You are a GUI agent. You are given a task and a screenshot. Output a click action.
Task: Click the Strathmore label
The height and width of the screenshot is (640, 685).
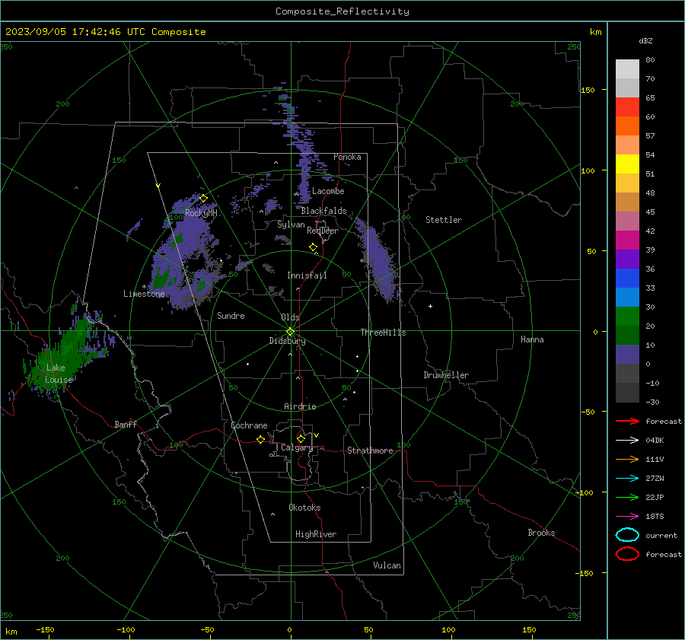pyautogui.click(x=370, y=451)
